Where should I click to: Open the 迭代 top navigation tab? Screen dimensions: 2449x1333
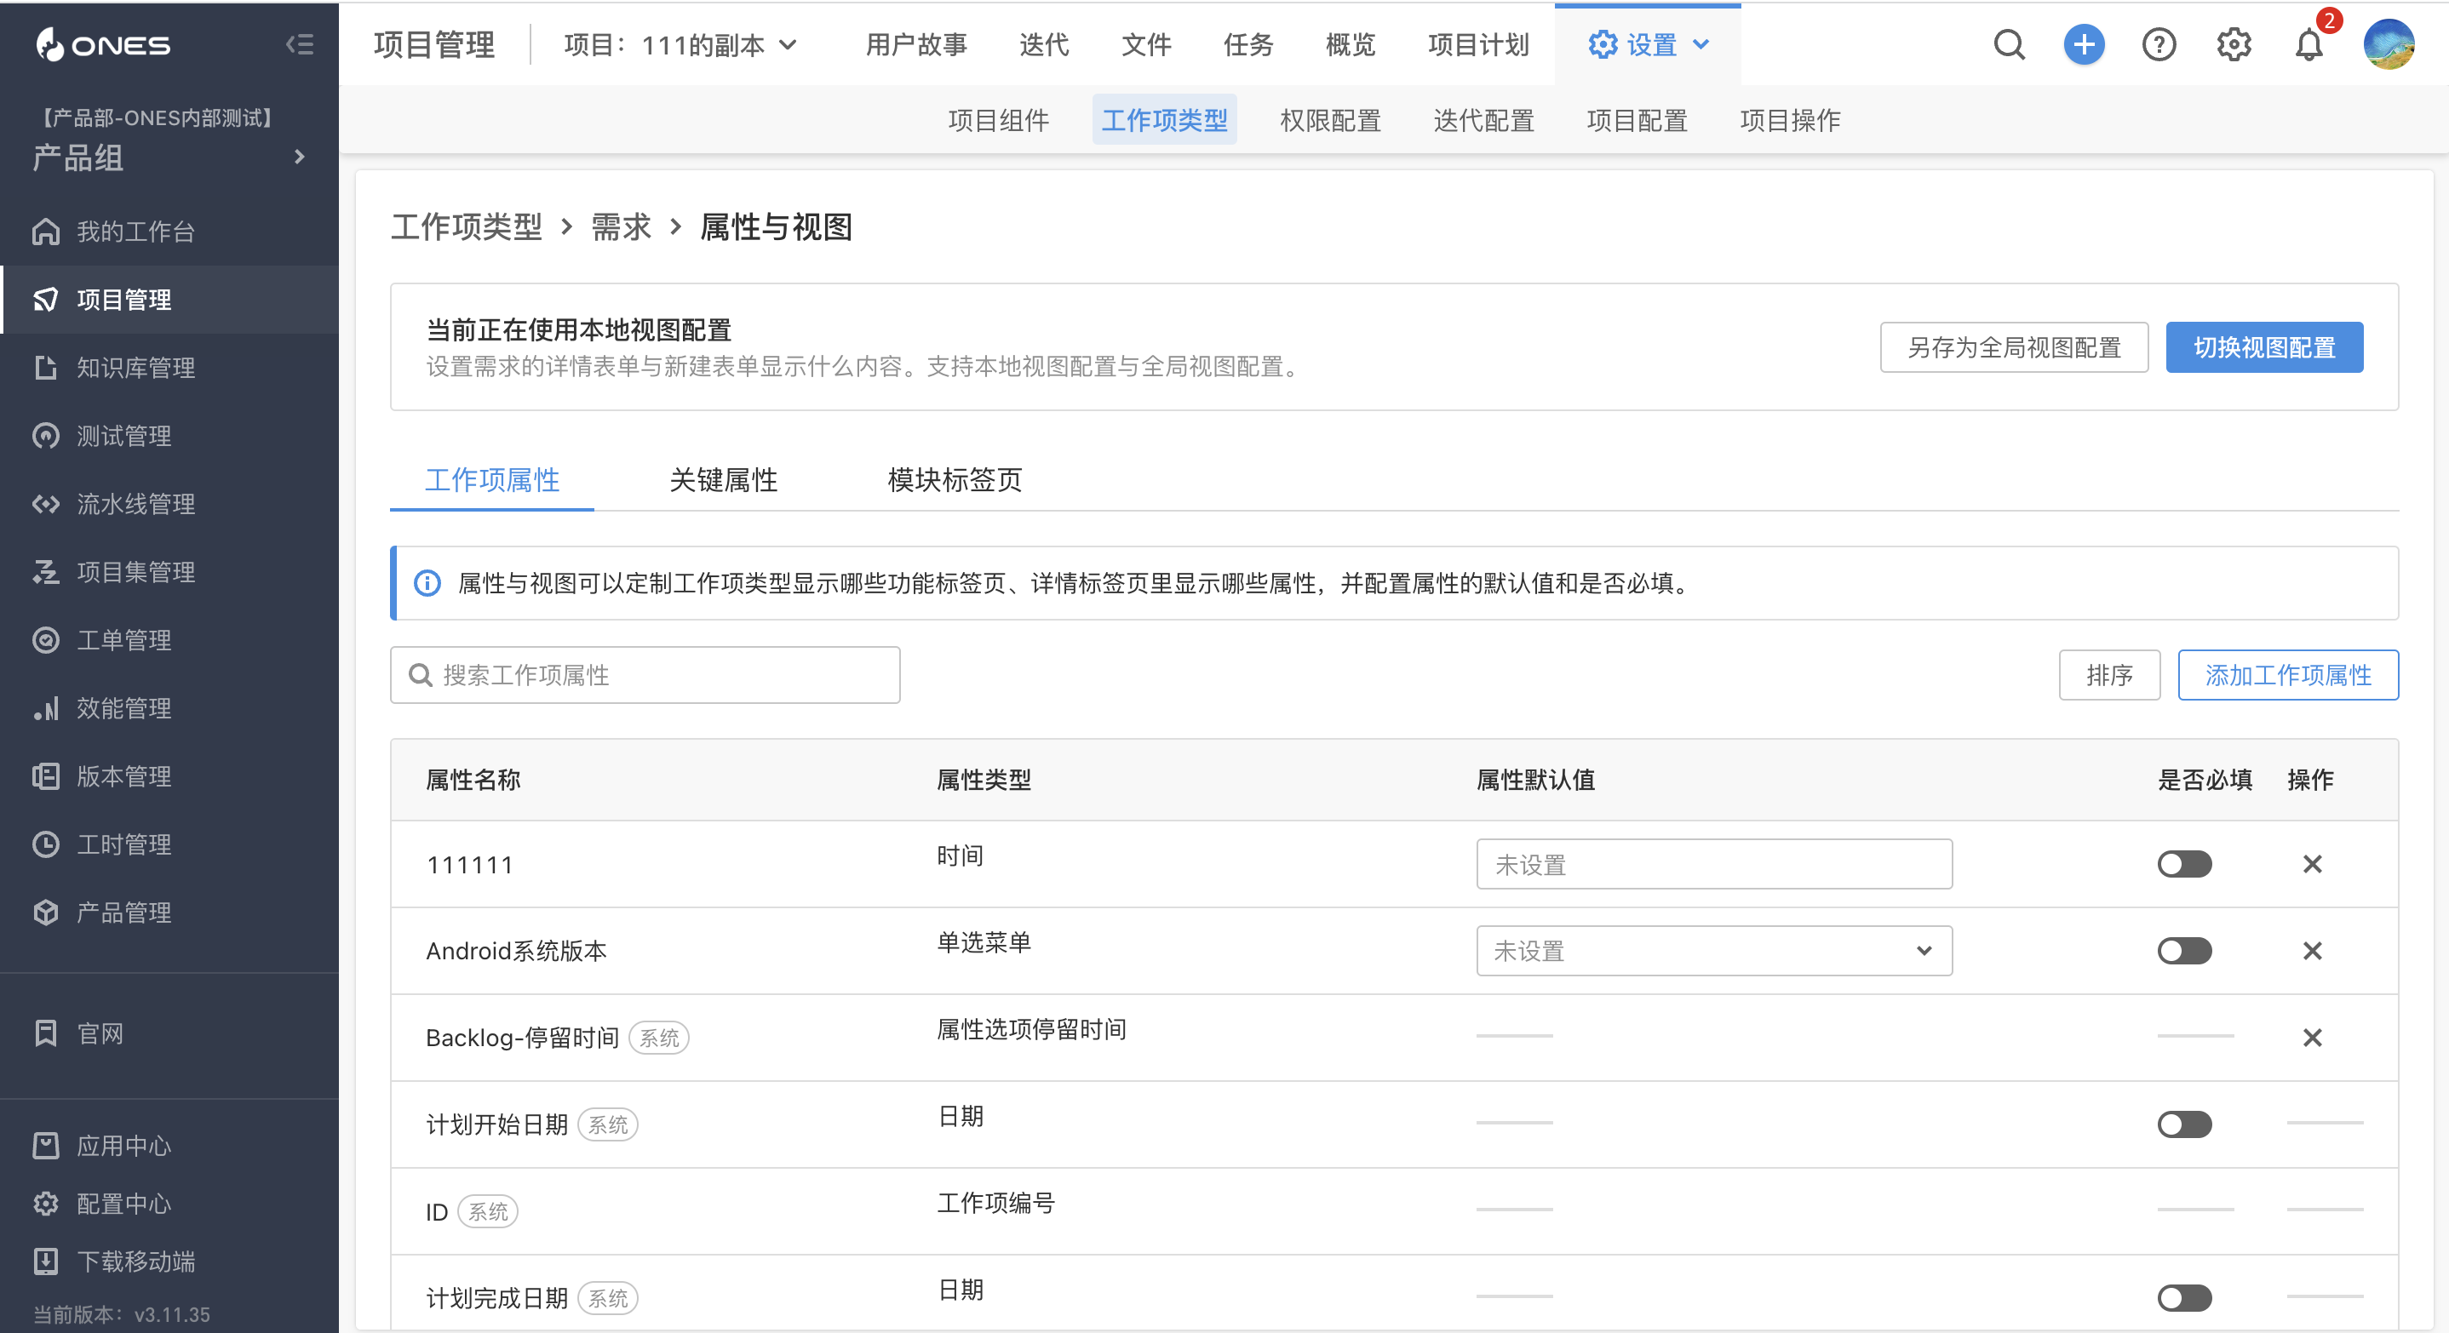(1044, 44)
